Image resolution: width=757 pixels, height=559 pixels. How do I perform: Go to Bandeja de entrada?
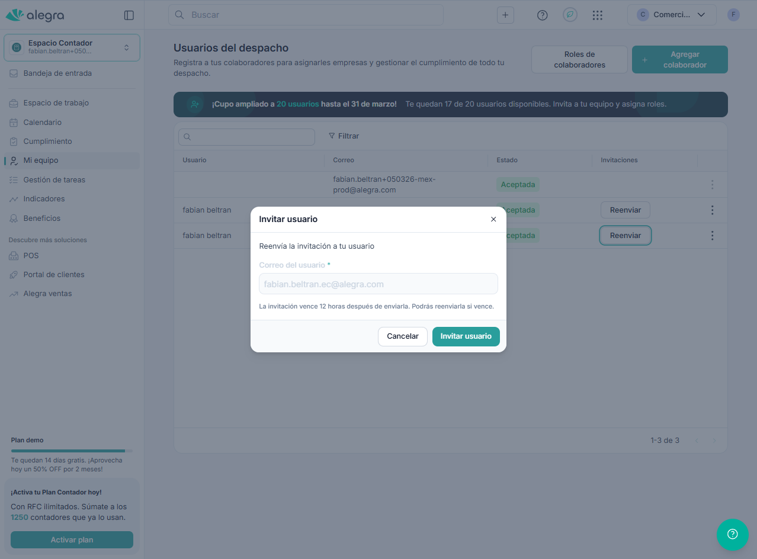57,73
